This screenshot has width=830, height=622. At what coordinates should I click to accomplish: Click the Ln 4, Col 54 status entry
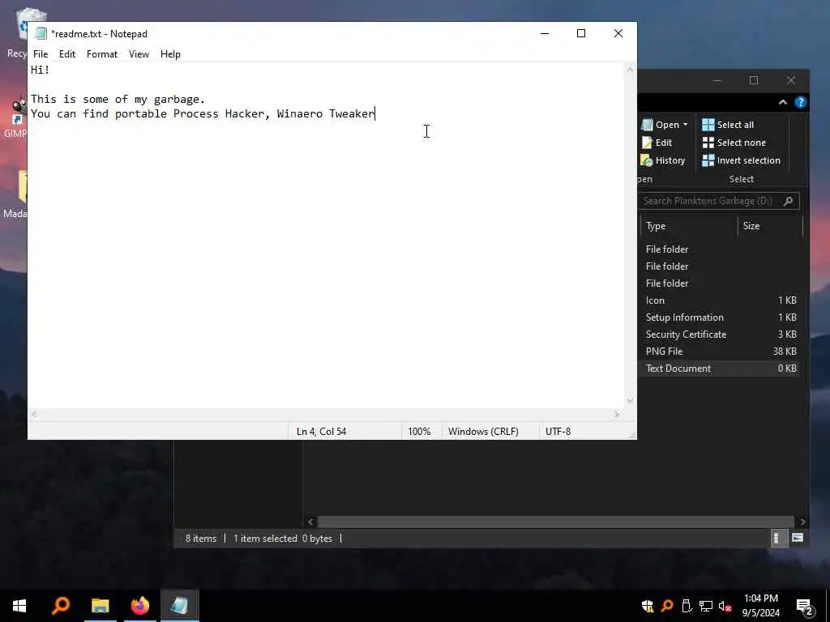[x=321, y=432]
